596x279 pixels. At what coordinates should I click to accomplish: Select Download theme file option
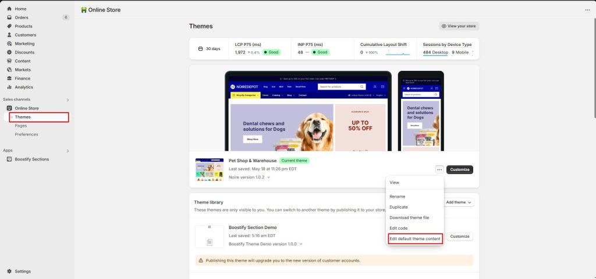(x=414, y=218)
